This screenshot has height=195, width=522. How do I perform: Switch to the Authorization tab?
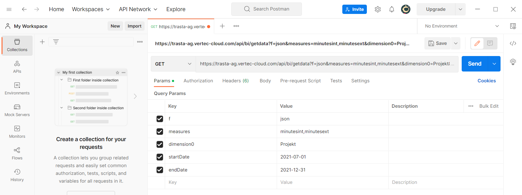pyautogui.click(x=198, y=81)
